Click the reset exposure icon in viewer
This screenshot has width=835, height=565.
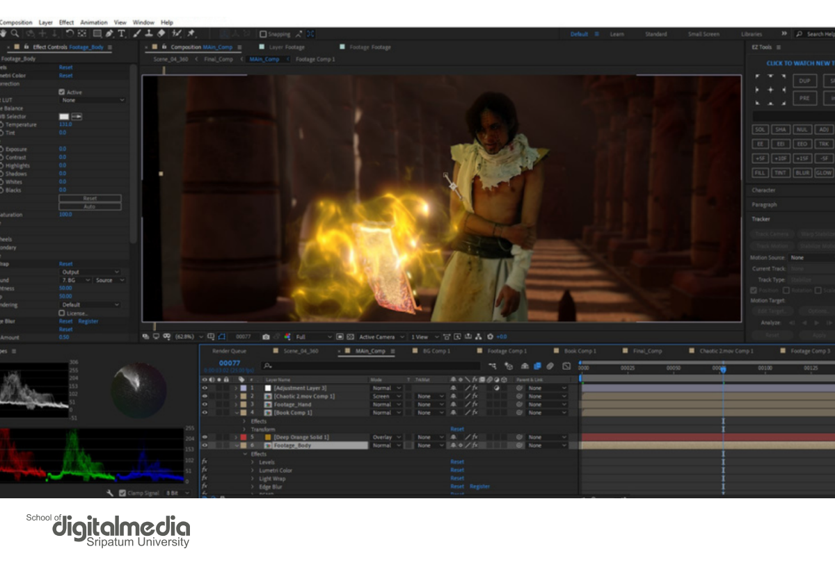tap(491, 336)
